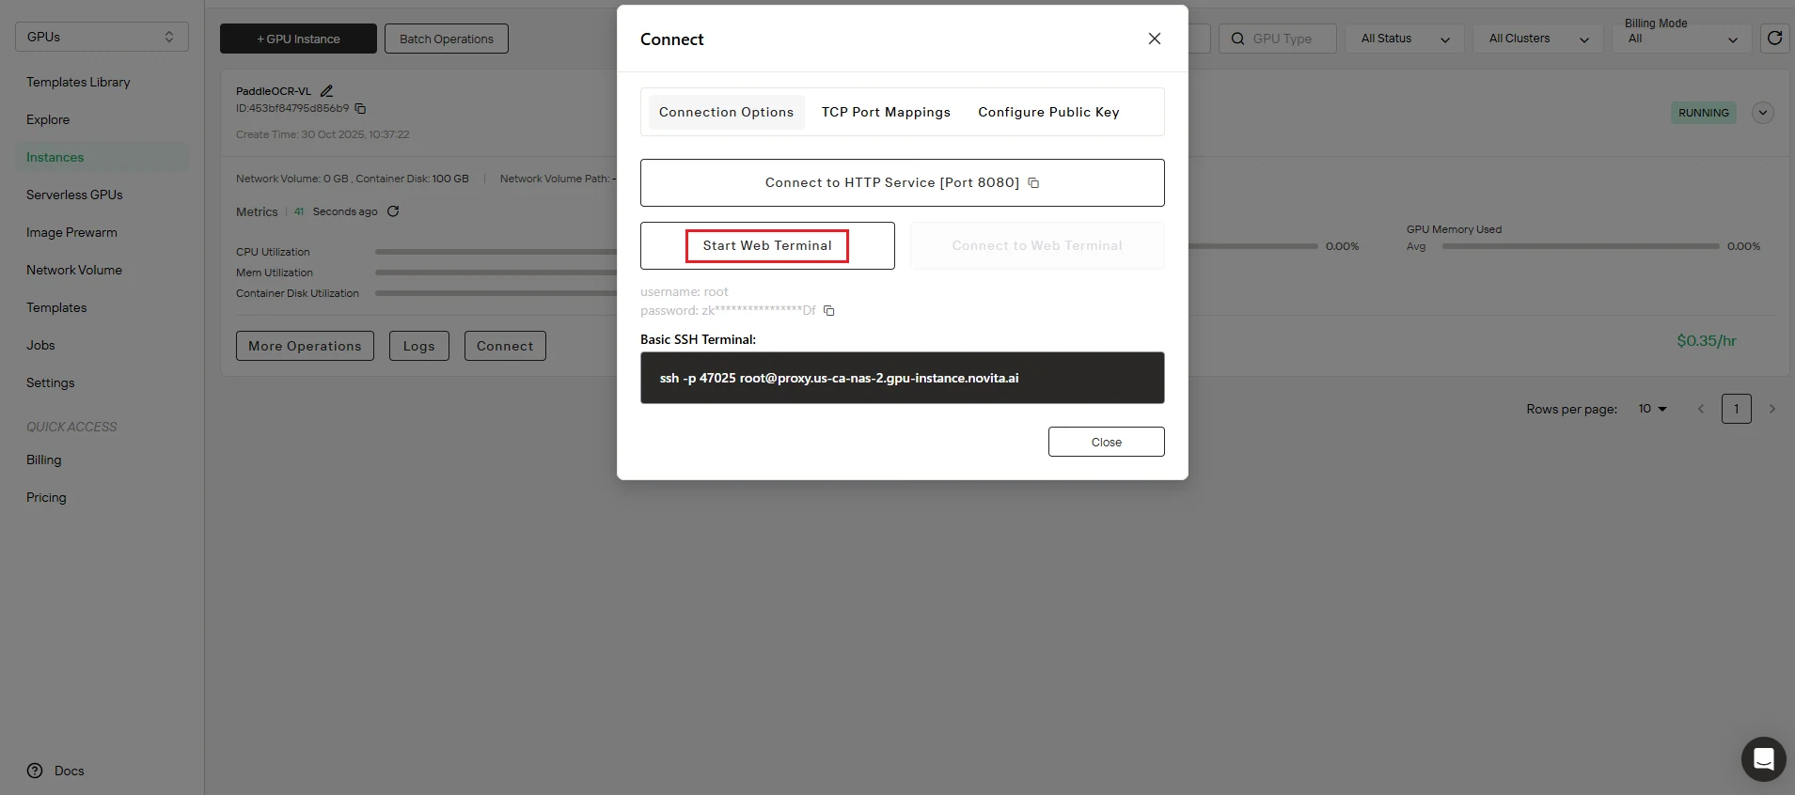Edit the PaddleOCR-VL instance name
The image size is (1795, 795).
[326, 91]
